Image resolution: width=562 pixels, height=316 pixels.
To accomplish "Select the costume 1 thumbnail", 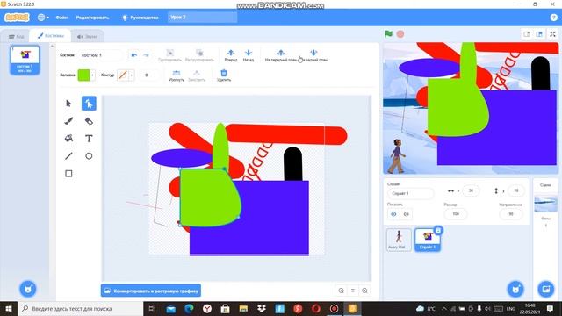I will 25,60.
